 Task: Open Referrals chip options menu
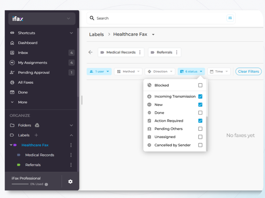pyautogui.click(x=177, y=52)
